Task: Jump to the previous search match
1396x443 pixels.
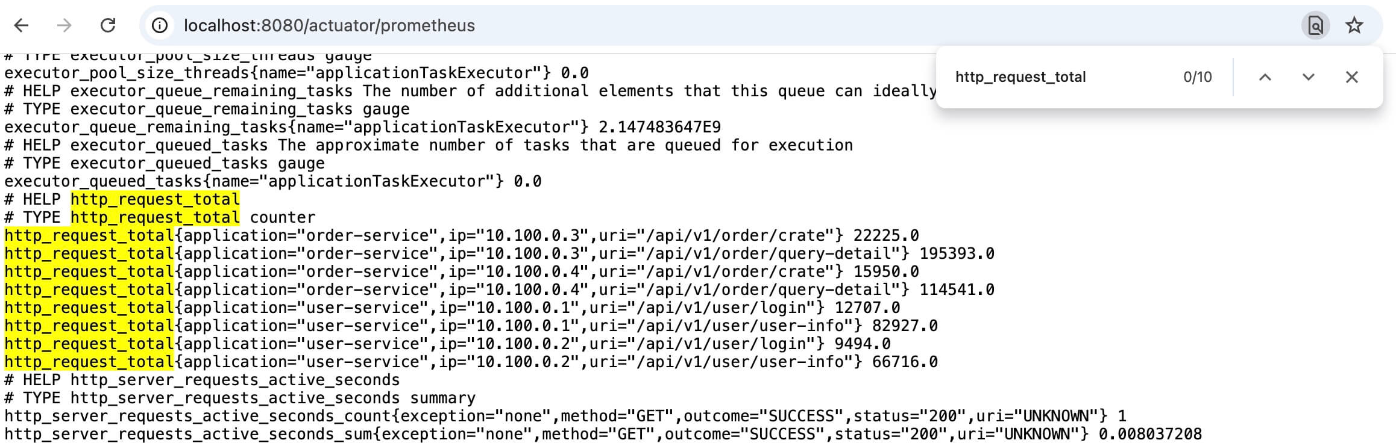Action: click(1265, 77)
